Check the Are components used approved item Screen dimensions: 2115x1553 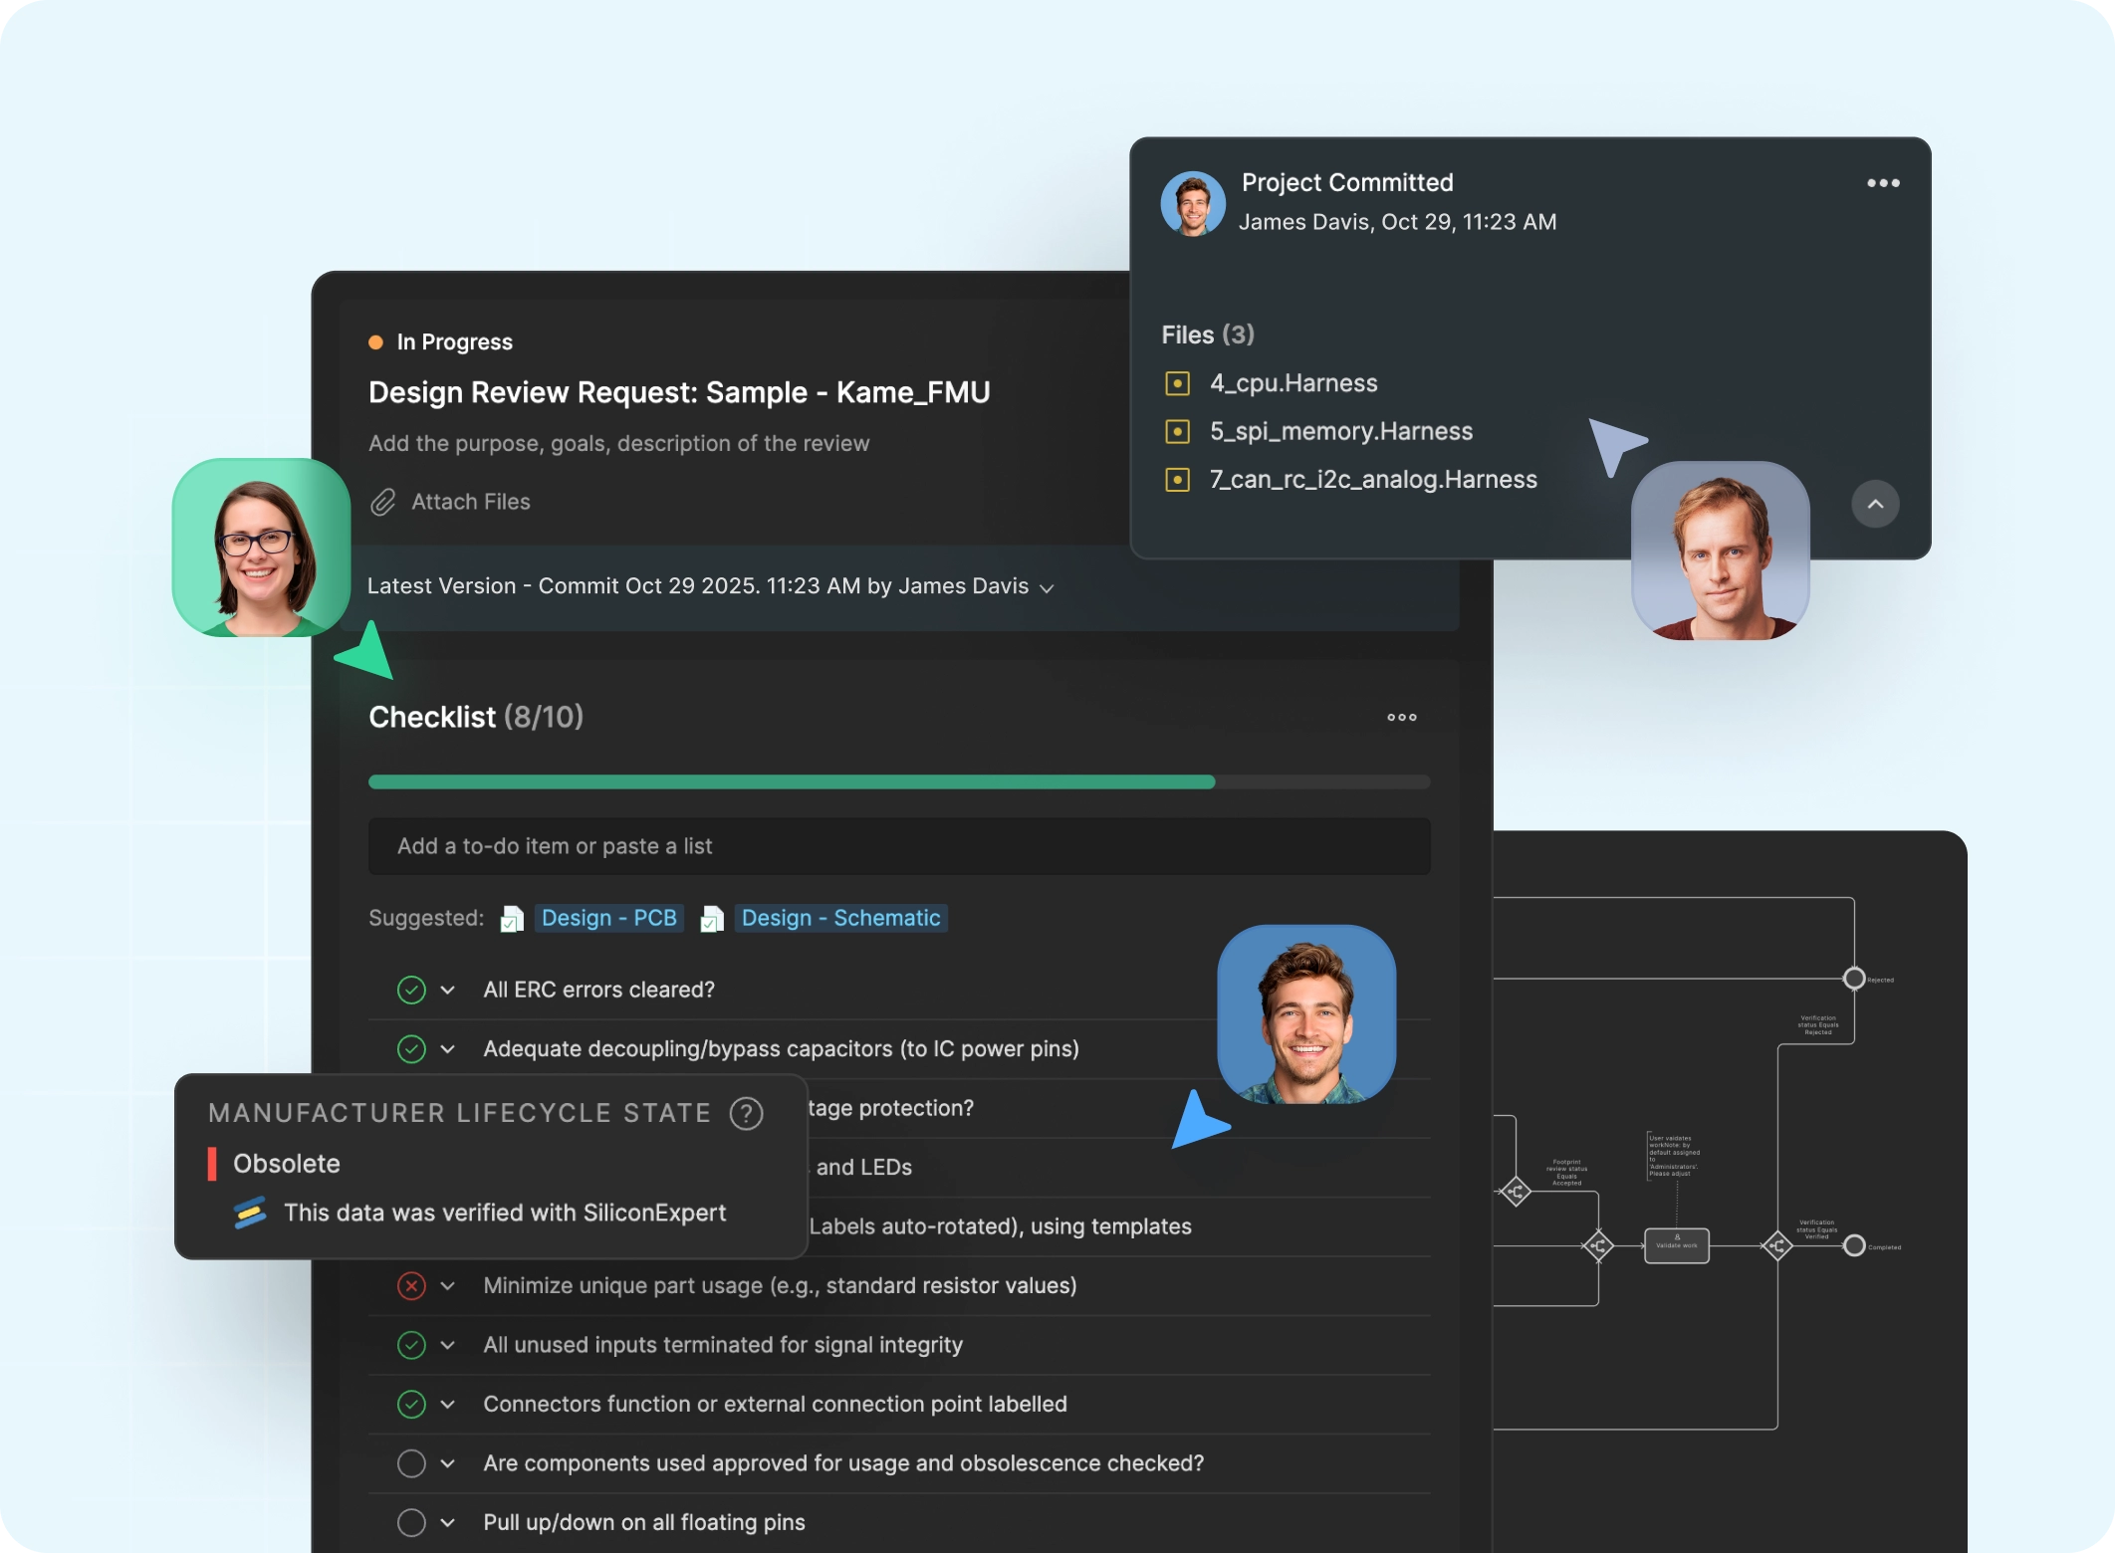411,1463
